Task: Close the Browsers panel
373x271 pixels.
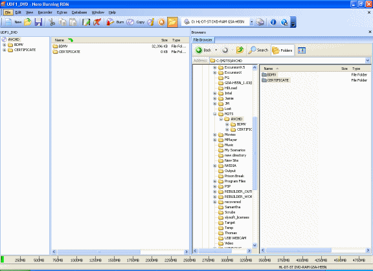Action: point(370,32)
